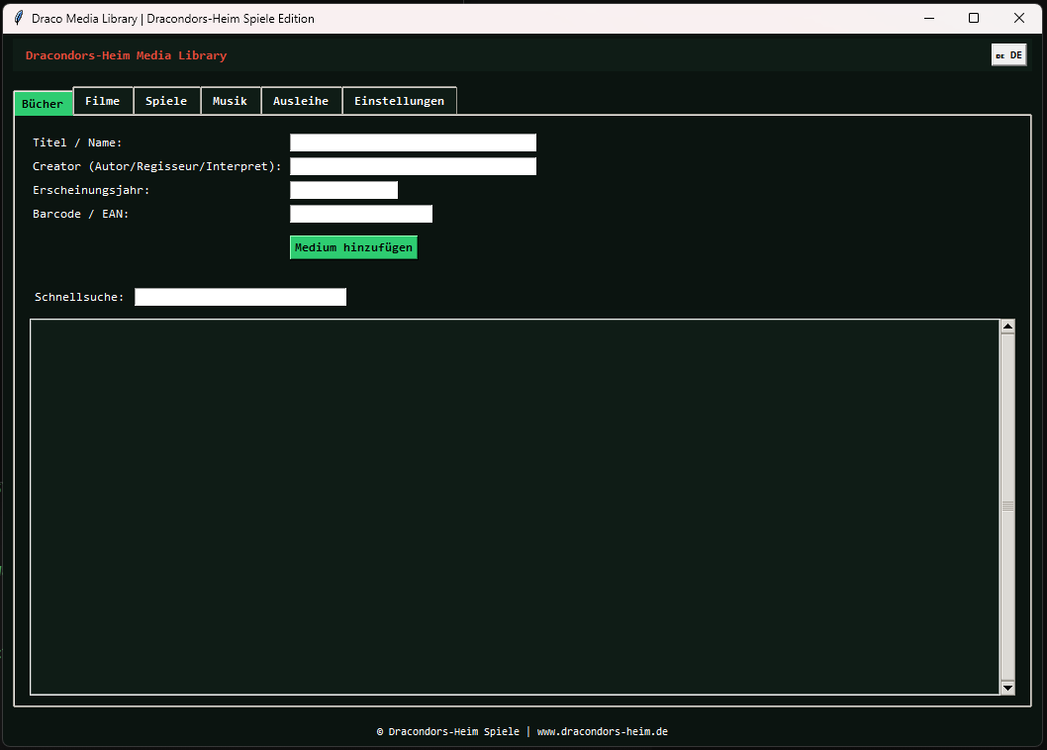Click the Dracondors-Heim Media Library heading

coord(127,55)
